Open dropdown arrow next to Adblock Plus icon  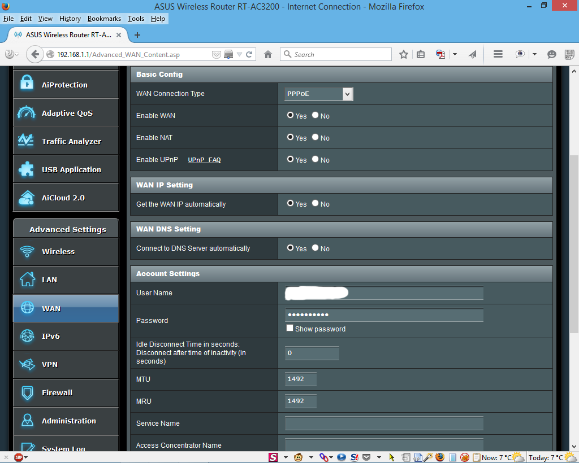click(x=26, y=457)
